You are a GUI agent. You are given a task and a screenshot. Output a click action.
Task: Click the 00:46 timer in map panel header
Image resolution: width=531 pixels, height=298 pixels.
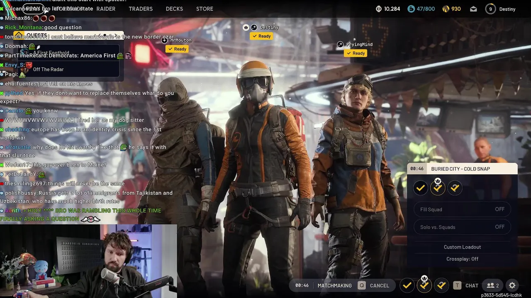click(417, 169)
